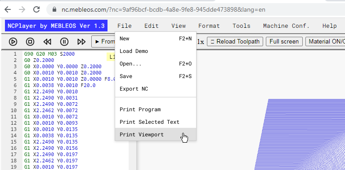Click the rewind icon

tap(47, 42)
